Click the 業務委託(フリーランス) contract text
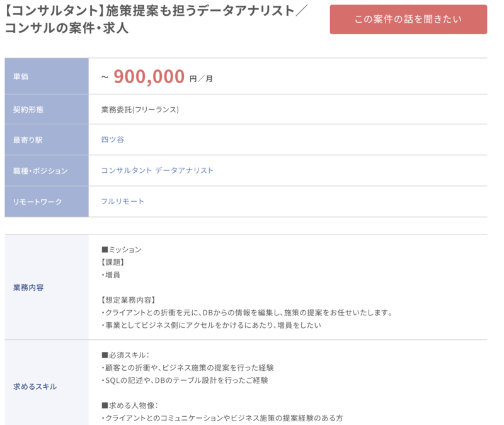 (140, 110)
